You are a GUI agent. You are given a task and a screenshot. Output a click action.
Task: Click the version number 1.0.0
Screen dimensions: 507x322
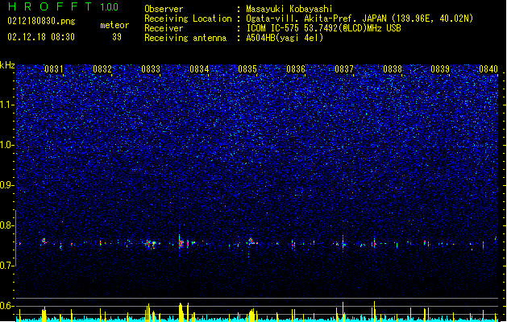pos(110,7)
